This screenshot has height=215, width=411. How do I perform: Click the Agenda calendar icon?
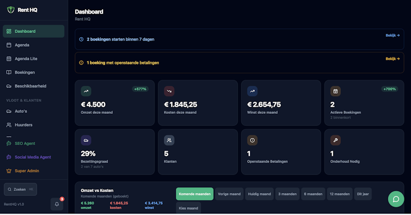[9, 45]
